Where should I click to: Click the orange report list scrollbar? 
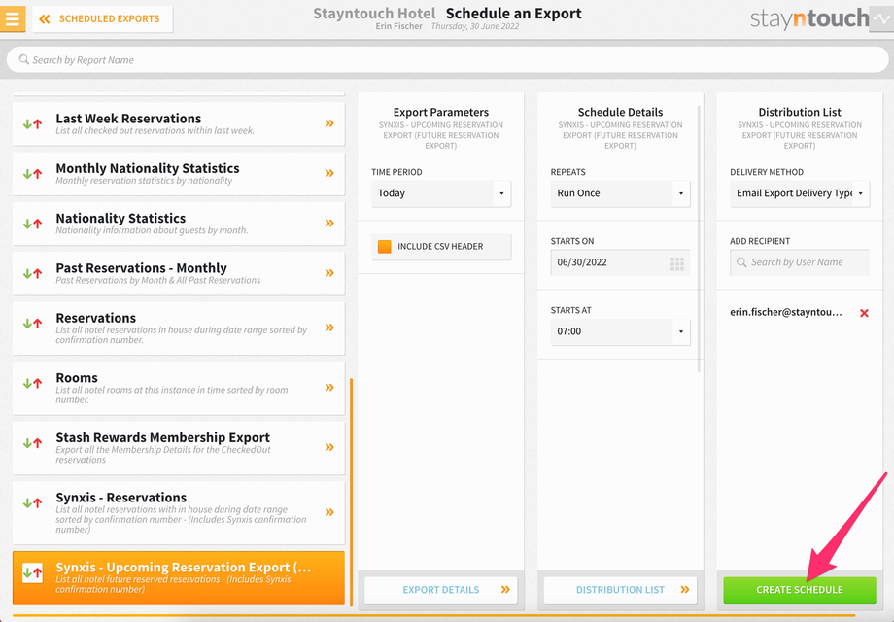click(351, 492)
